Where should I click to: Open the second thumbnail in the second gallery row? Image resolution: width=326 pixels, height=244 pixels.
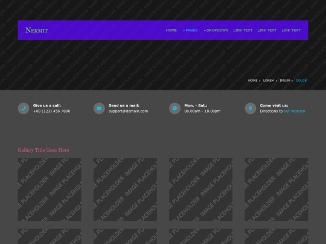[x=125, y=236]
